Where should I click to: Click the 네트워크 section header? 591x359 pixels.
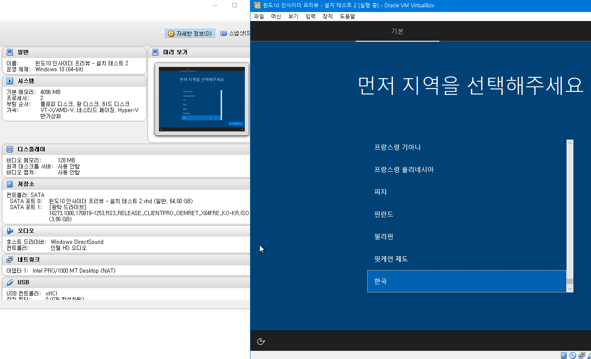click(126, 260)
